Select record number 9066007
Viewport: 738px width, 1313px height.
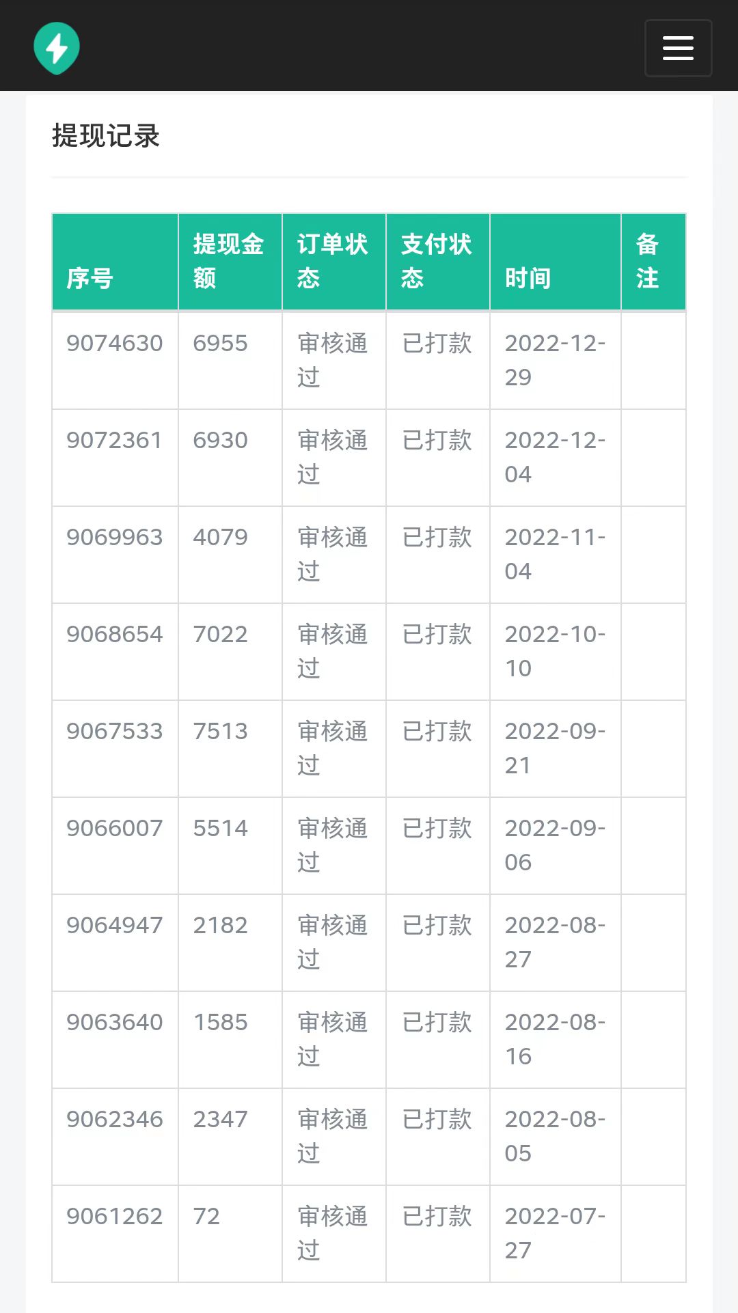tap(114, 828)
